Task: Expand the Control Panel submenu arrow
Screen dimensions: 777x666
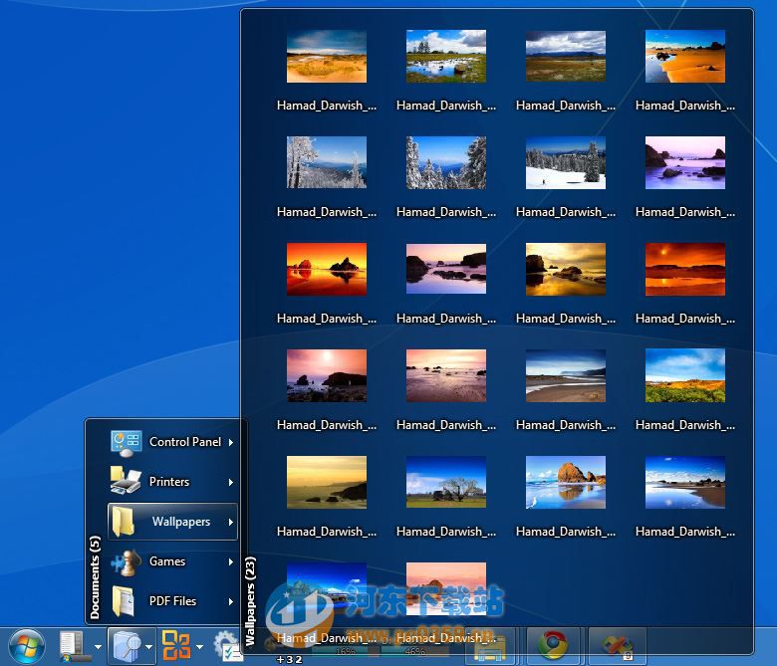Action: pos(231,442)
